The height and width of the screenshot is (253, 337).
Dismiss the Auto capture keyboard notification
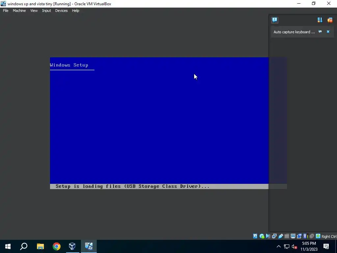tap(328, 32)
